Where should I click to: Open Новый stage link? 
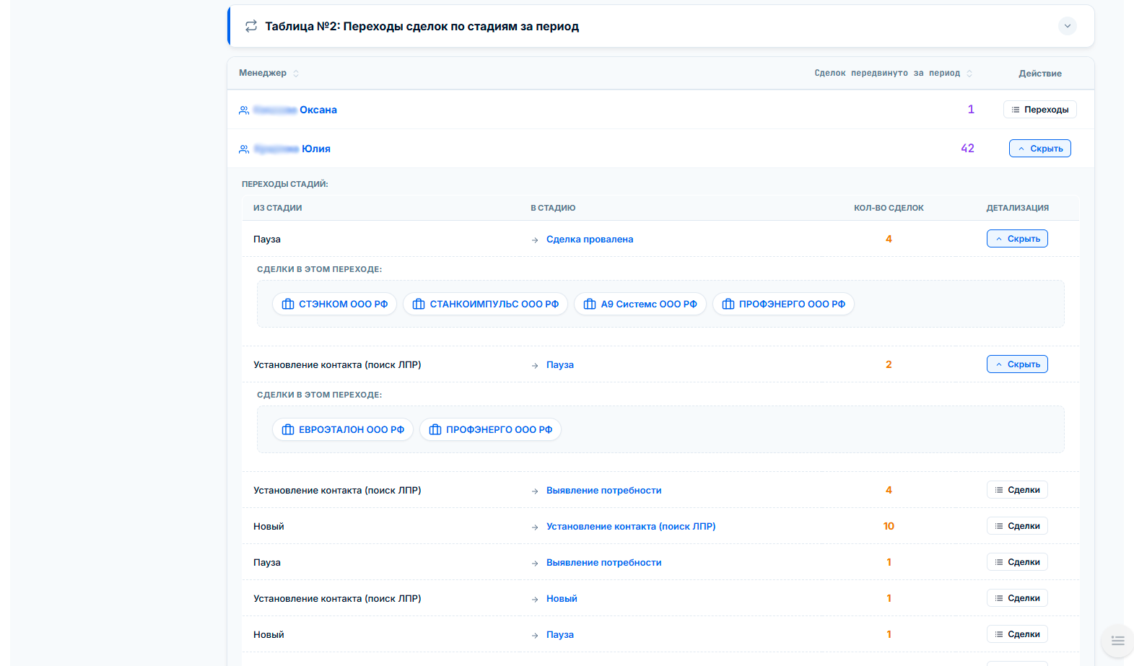tap(562, 599)
